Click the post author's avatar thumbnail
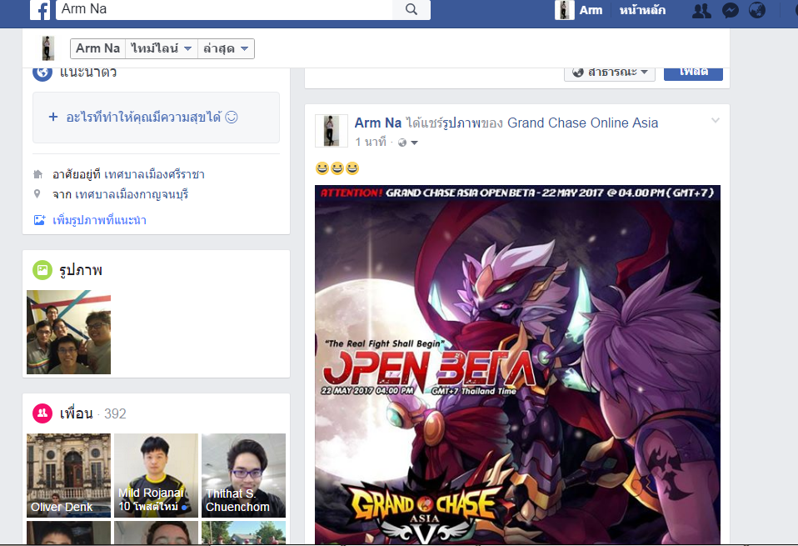Viewport: 798px width, 546px height. click(x=331, y=131)
